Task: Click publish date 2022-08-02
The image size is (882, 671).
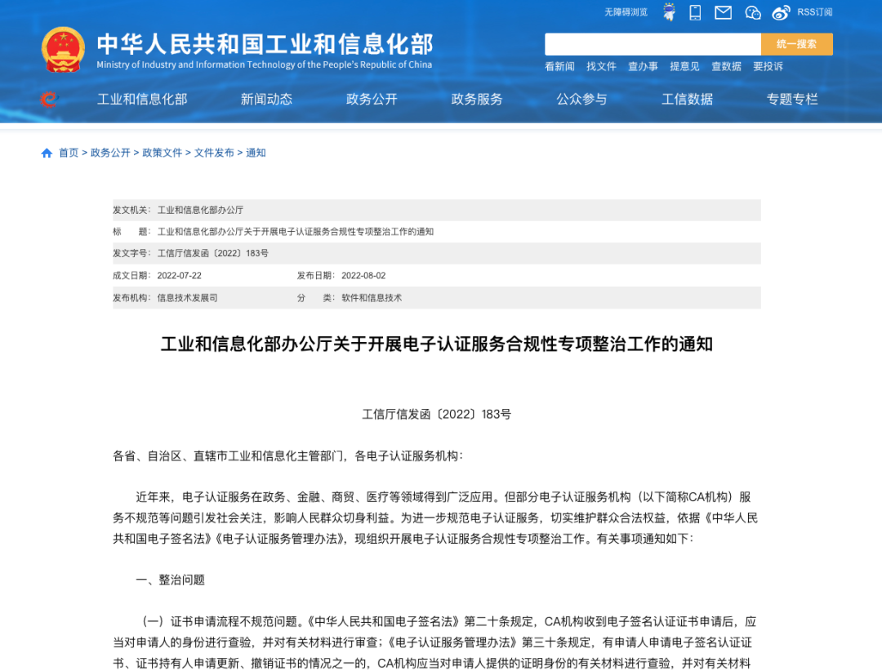Action: (x=363, y=276)
